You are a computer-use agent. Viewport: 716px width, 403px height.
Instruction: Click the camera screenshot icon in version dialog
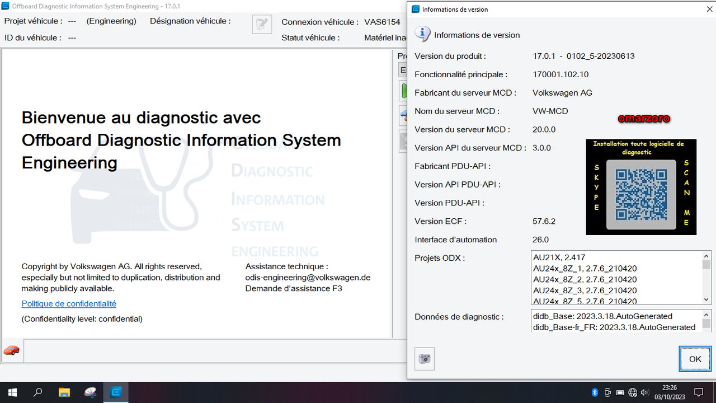pyautogui.click(x=425, y=359)
